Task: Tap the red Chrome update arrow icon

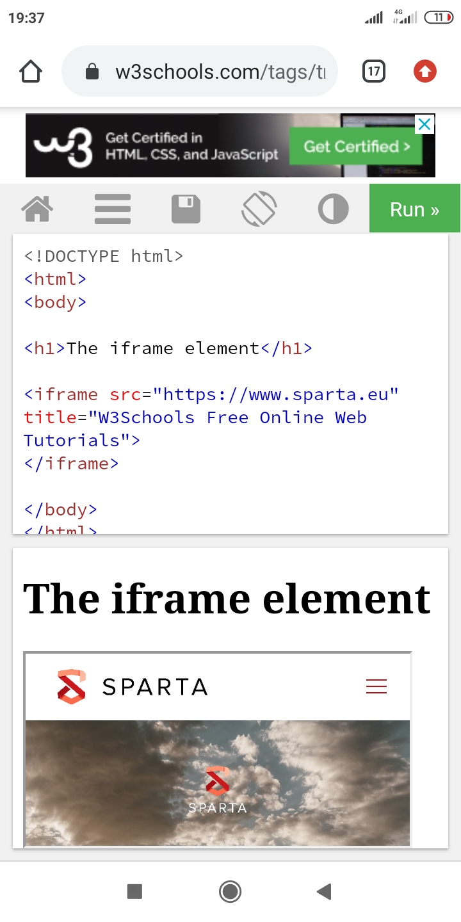Action: pyautogui.click(x=425, y=71)
